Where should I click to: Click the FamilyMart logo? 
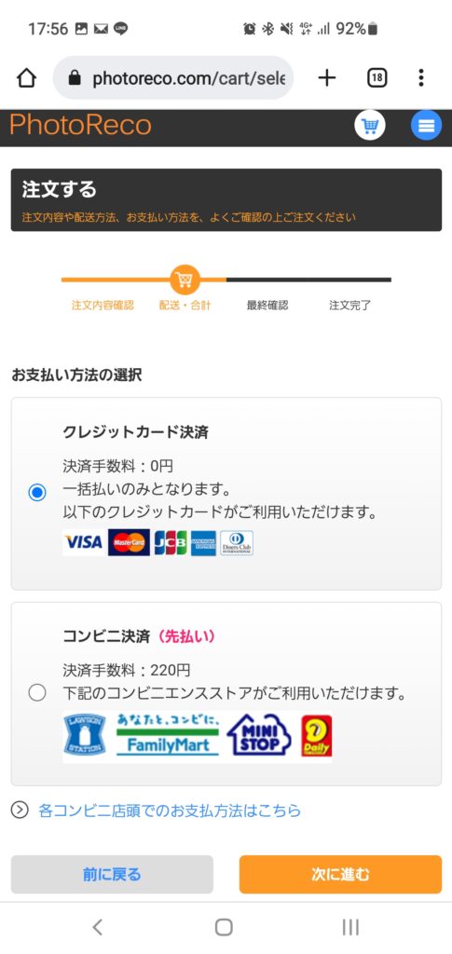pos(168,735)
